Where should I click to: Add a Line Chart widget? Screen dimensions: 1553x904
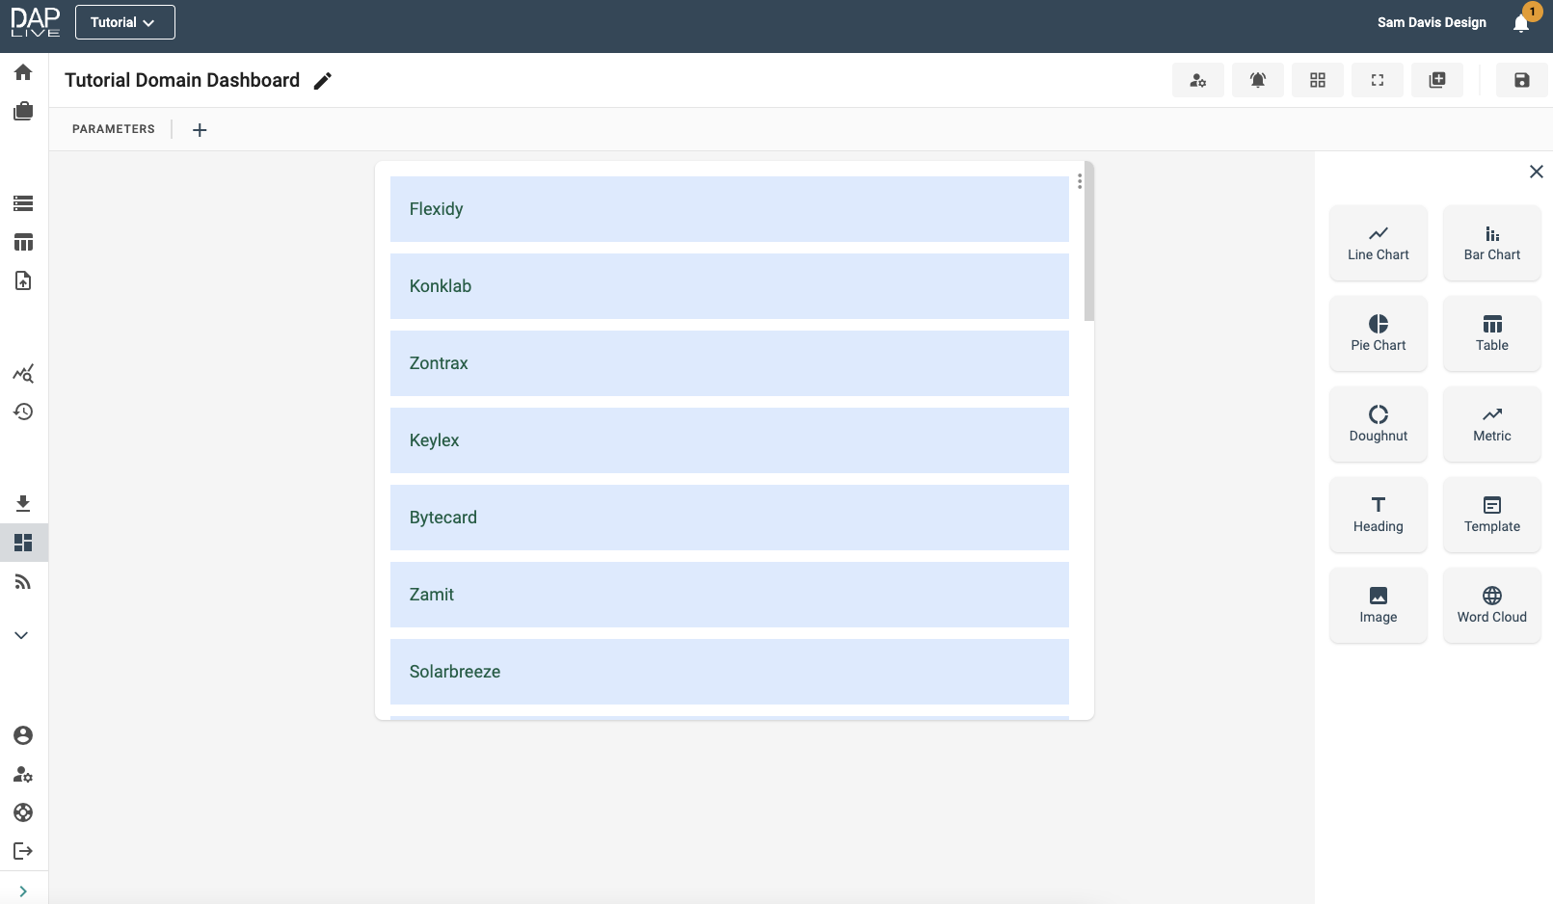pyautogui.click(x=1378, y=243)
